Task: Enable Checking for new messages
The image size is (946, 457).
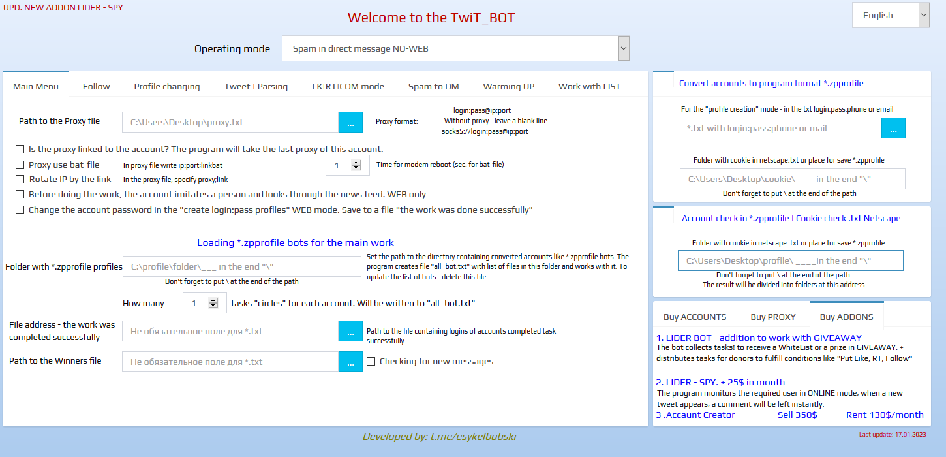Action: [371, 361]
